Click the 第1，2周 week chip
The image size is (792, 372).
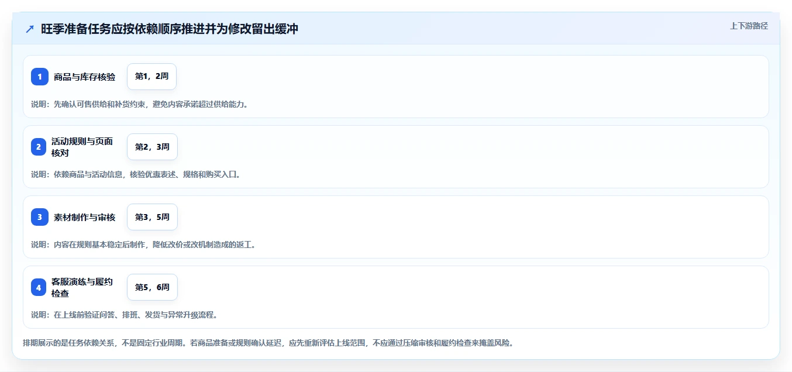151,77
